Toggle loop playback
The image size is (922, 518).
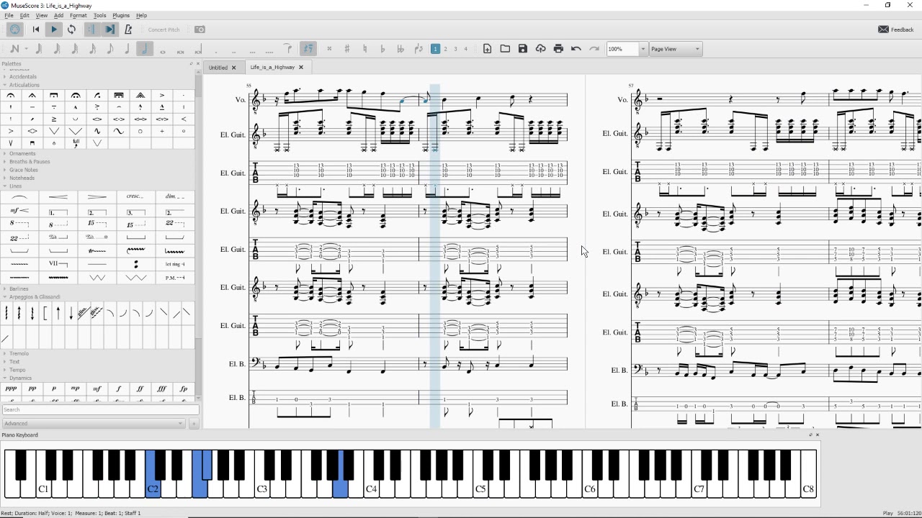pos(71,29)
